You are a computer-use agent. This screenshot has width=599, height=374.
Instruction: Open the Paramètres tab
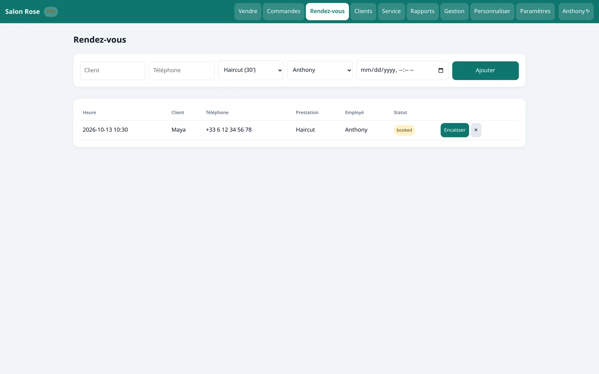point(535,12)
